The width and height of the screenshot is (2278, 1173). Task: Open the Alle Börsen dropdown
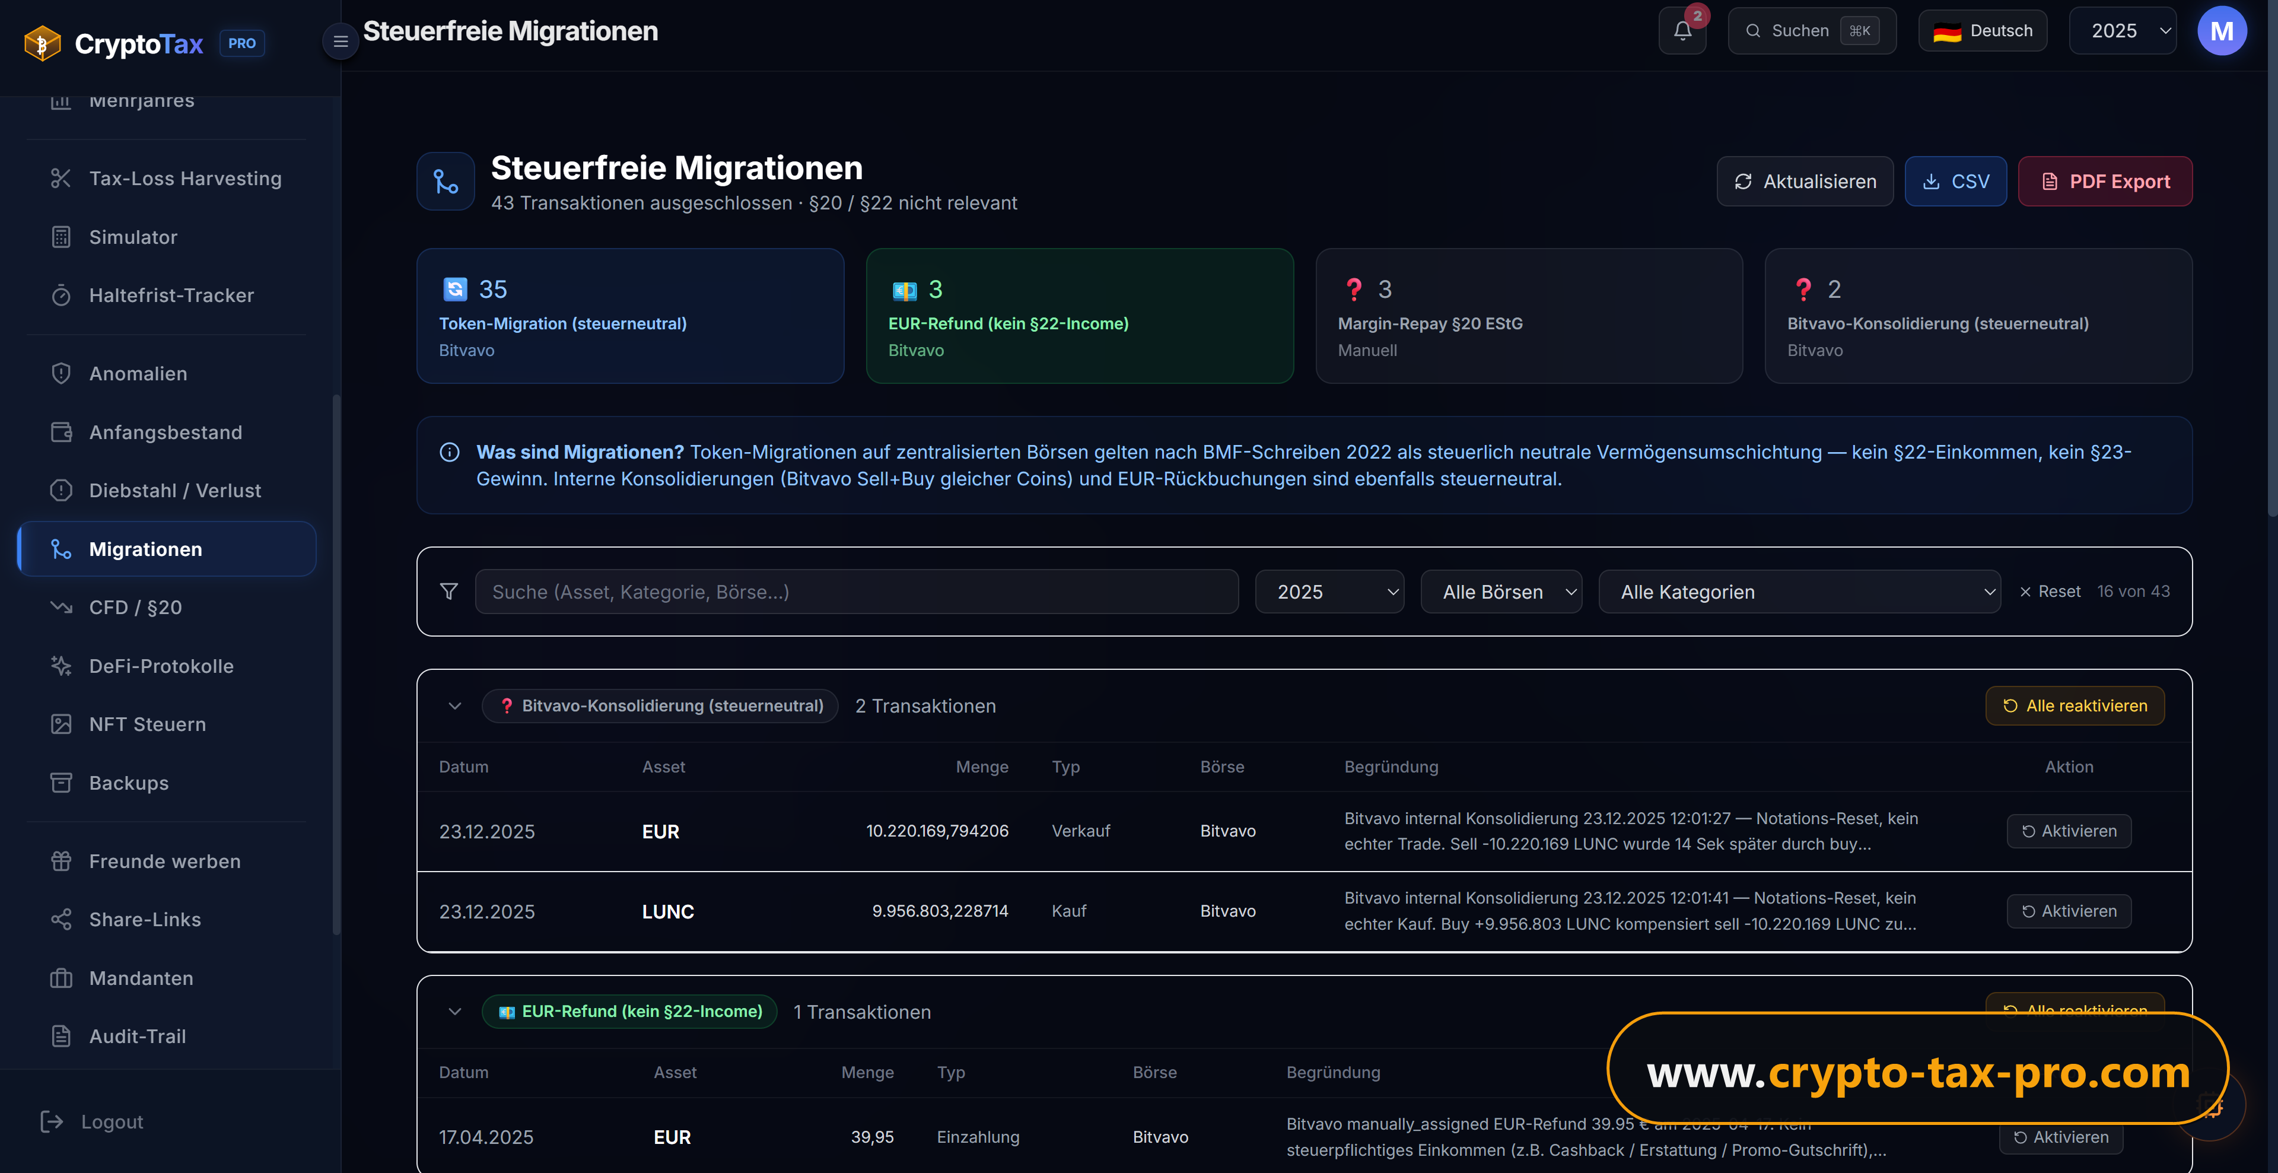coord(1501,592)
